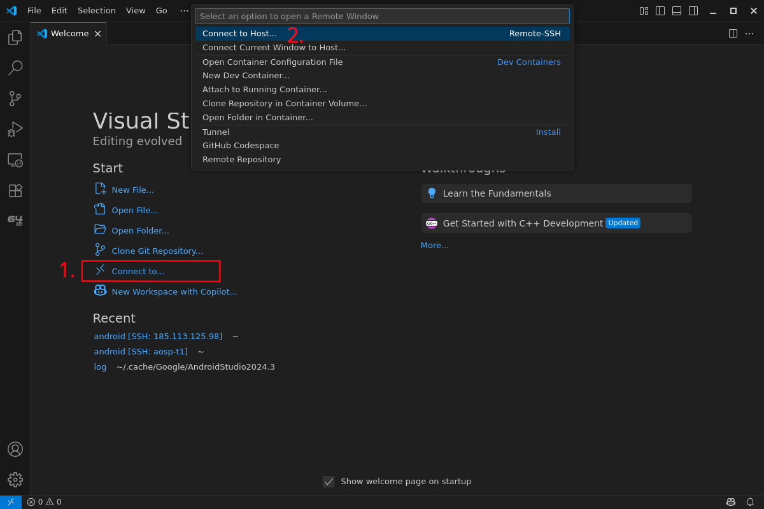Show errors and warnings from status bar
Image resolution: width=764 pixels, height=509 pixels.
(45, 502)
